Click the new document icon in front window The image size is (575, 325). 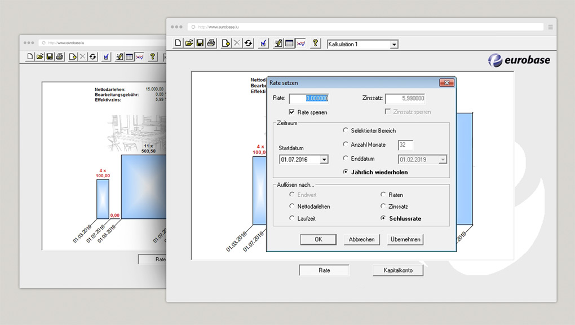[x=178, y=43]
